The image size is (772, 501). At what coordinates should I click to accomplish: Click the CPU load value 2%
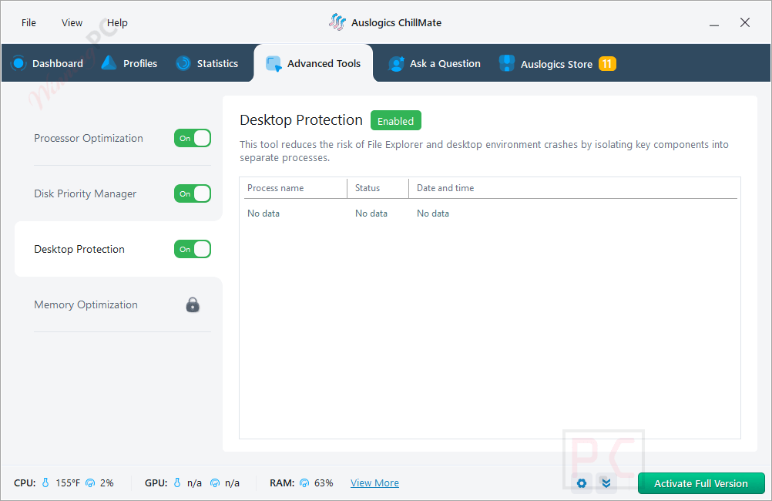click(x=107, y=483)
